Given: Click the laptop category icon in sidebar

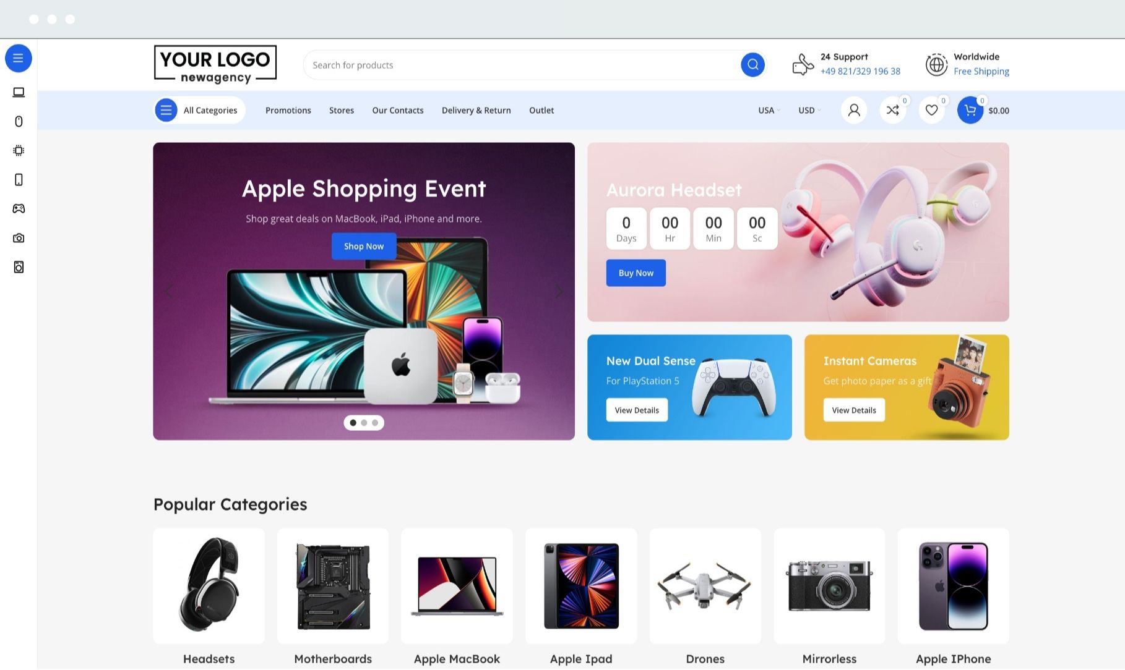Looking at the screenshot, I should (19, 92).
